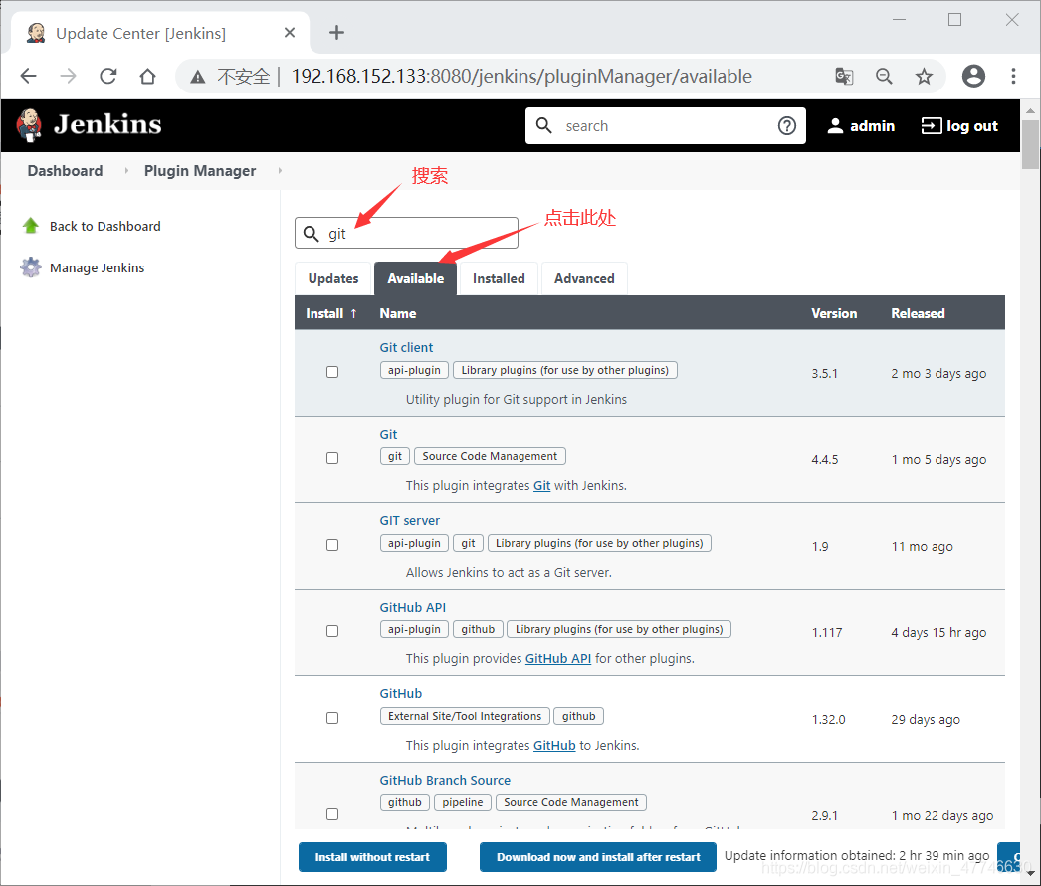Click the admin user icon
Screen dimensions: 1041x886
coord(835,126)
